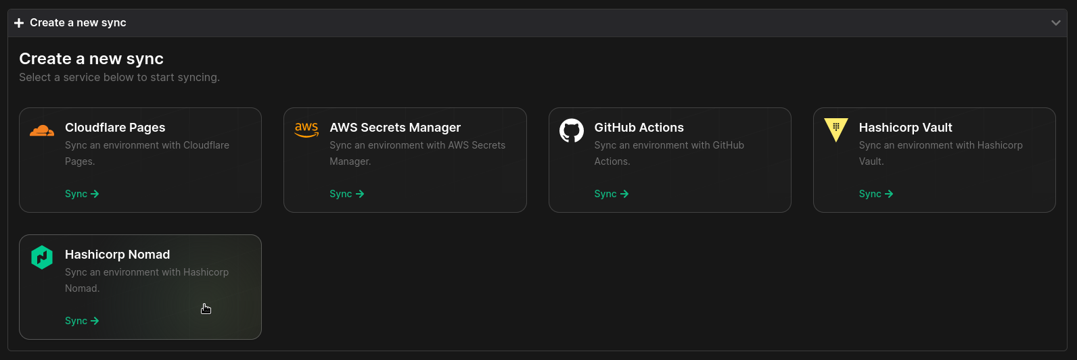Click the Cloudflare Pages cloud logo
The width and height of the screenshot is (1077, 360).
pyautogui.click(x=42, y=130)
